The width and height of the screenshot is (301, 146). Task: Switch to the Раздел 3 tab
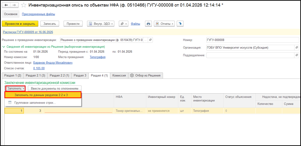[80, 76]
